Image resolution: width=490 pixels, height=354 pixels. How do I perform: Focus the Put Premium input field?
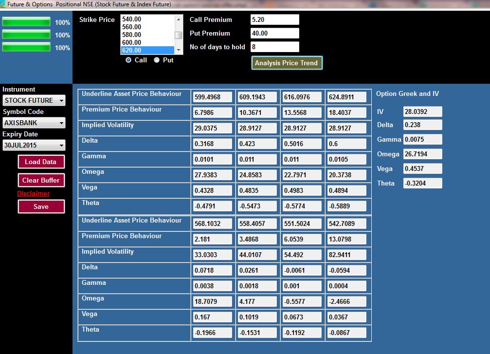click(274, 33)
